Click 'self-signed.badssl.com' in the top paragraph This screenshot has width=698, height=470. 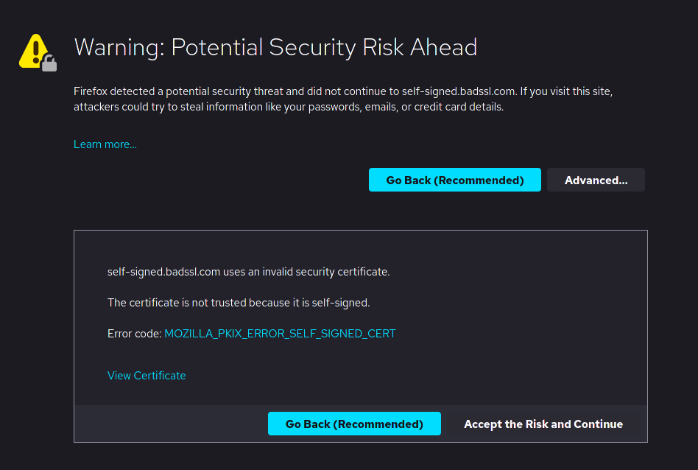(x=459, y=91)
